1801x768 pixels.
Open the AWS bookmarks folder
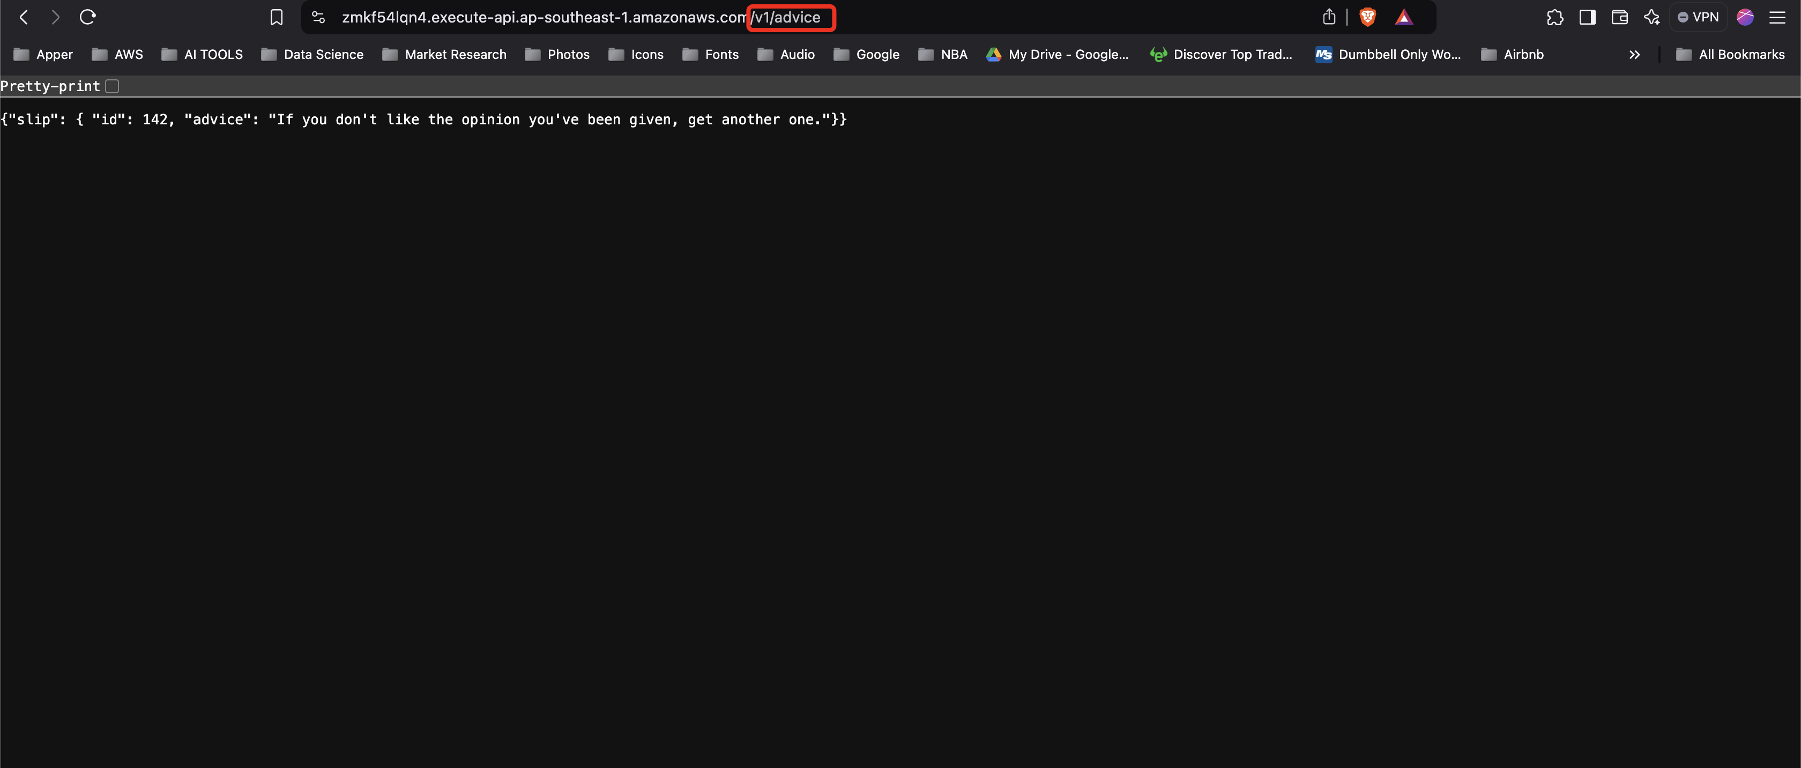pyautogui.click(x=117, y=55)
